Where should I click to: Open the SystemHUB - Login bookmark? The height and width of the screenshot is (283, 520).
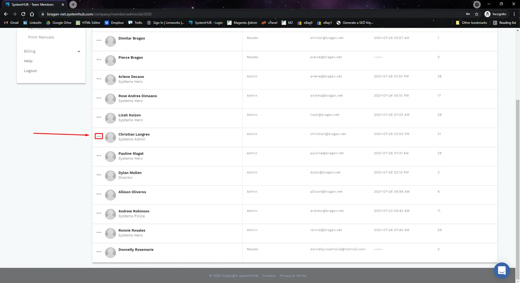(x=206, y=23)
